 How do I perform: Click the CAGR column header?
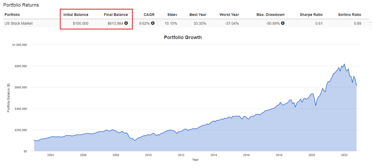149,15
